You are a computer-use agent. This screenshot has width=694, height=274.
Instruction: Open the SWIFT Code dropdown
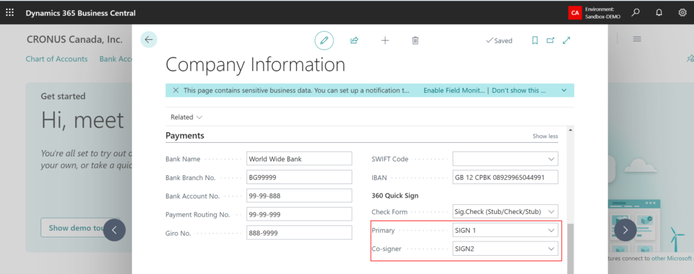coord(551,159)
